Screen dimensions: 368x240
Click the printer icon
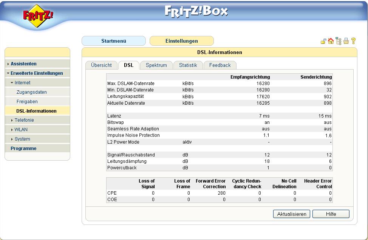pyautogui.click(x=346, y=41)
